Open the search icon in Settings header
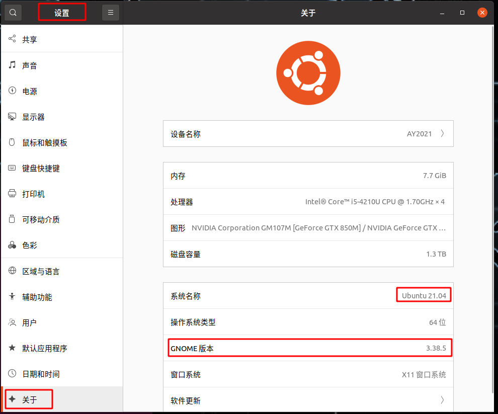 pos(13,13)
